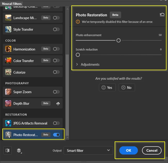
Task: Click the Photo Restoration row's Beta badge
Action: [46, 135]
